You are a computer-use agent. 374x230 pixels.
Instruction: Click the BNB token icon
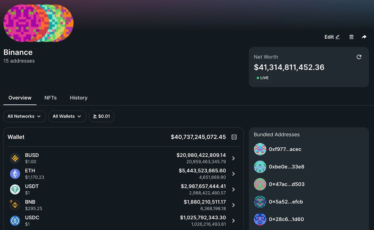click(15, 205)
